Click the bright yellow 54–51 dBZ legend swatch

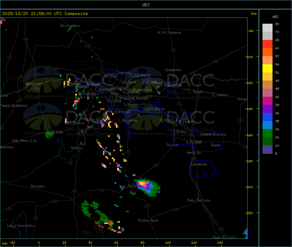pyautogui.click(x=267, y=68)
